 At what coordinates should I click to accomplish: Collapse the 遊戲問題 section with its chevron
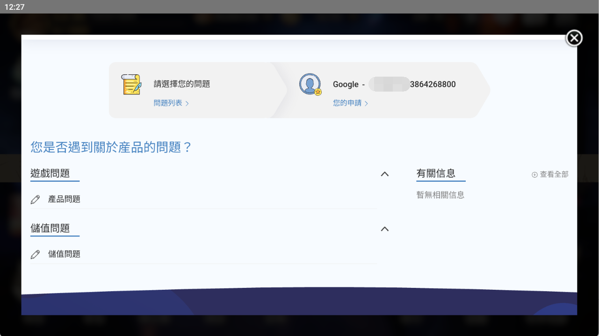(384, 174)
